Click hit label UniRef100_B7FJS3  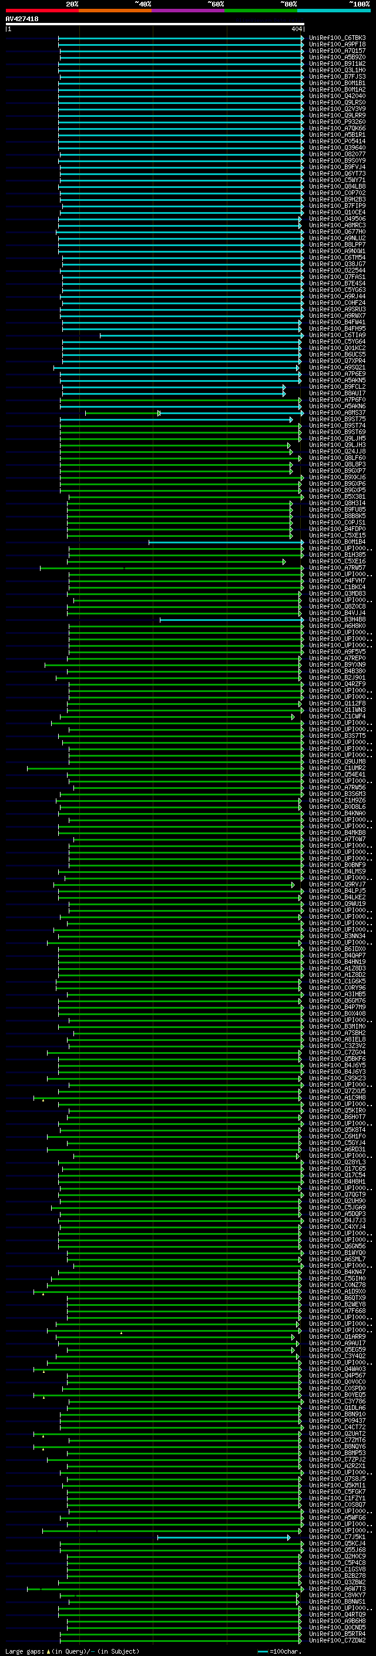(337, 76)
